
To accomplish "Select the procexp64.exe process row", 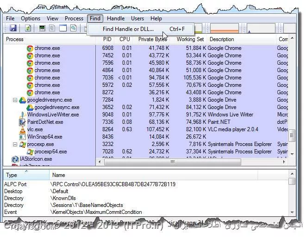I will coord(145,152).
